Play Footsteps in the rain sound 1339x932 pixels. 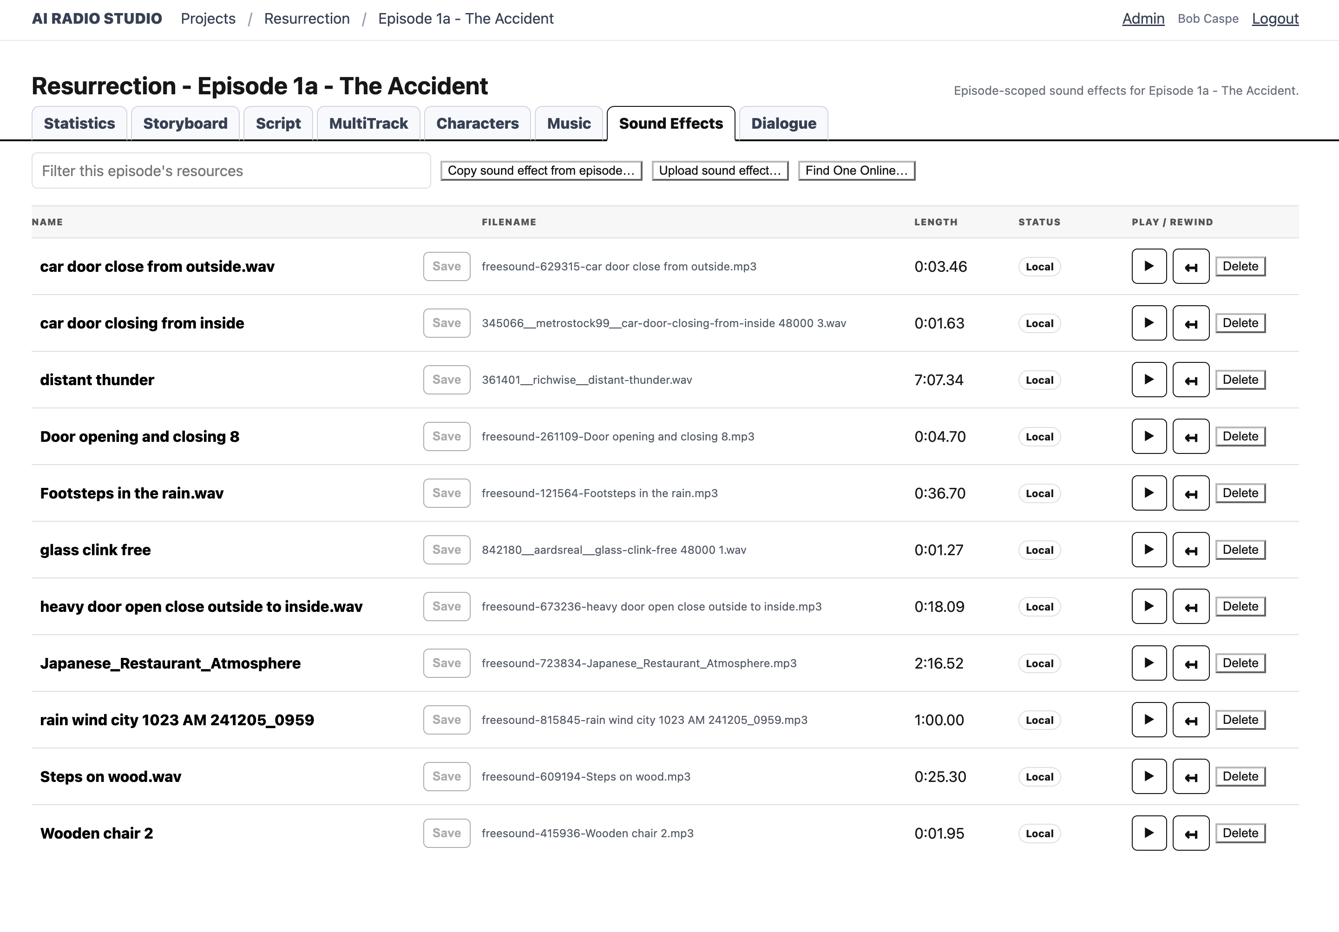pyautogui.click(x=1149, y=493)
